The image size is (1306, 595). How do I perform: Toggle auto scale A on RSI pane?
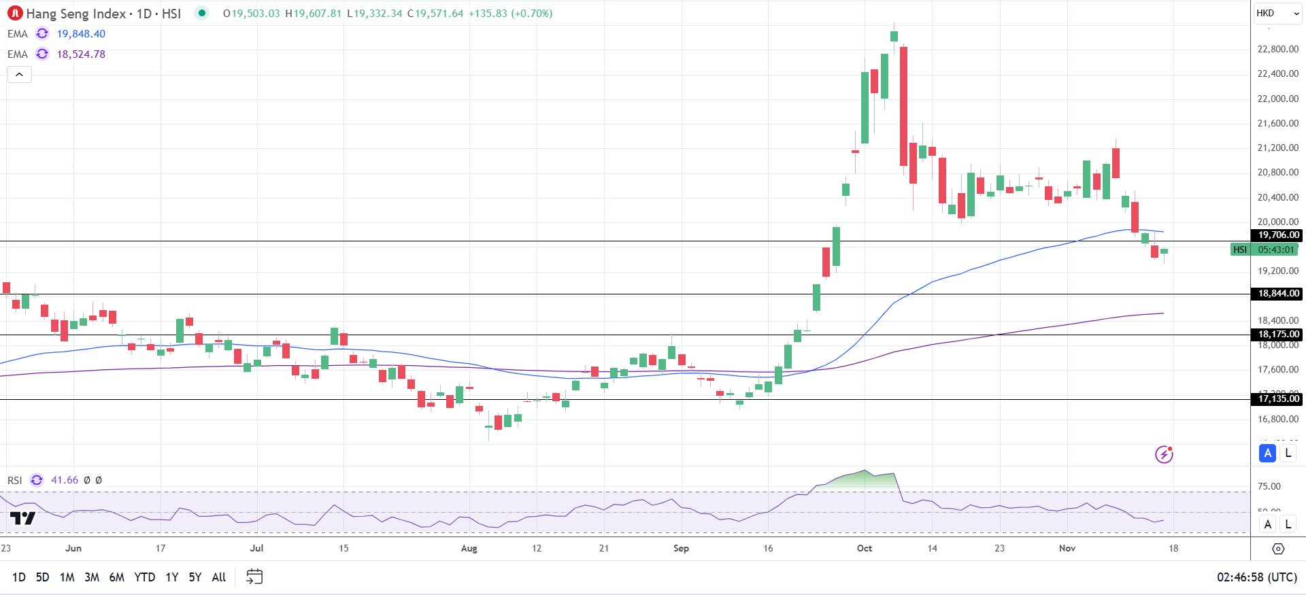tap(1267, 524)
